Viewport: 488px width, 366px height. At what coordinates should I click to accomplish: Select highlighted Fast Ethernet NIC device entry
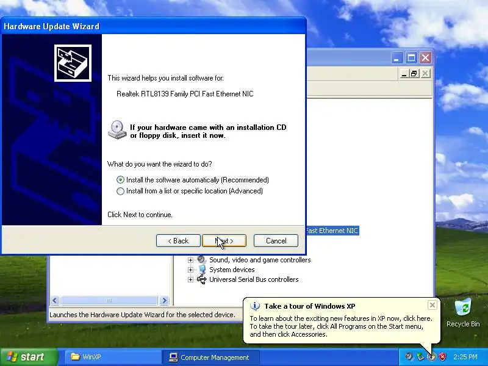point(332,231)
